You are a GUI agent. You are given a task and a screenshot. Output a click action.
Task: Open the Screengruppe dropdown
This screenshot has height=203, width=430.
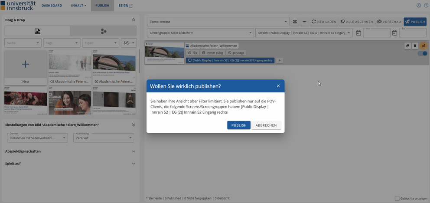click(x=200, y=33)
